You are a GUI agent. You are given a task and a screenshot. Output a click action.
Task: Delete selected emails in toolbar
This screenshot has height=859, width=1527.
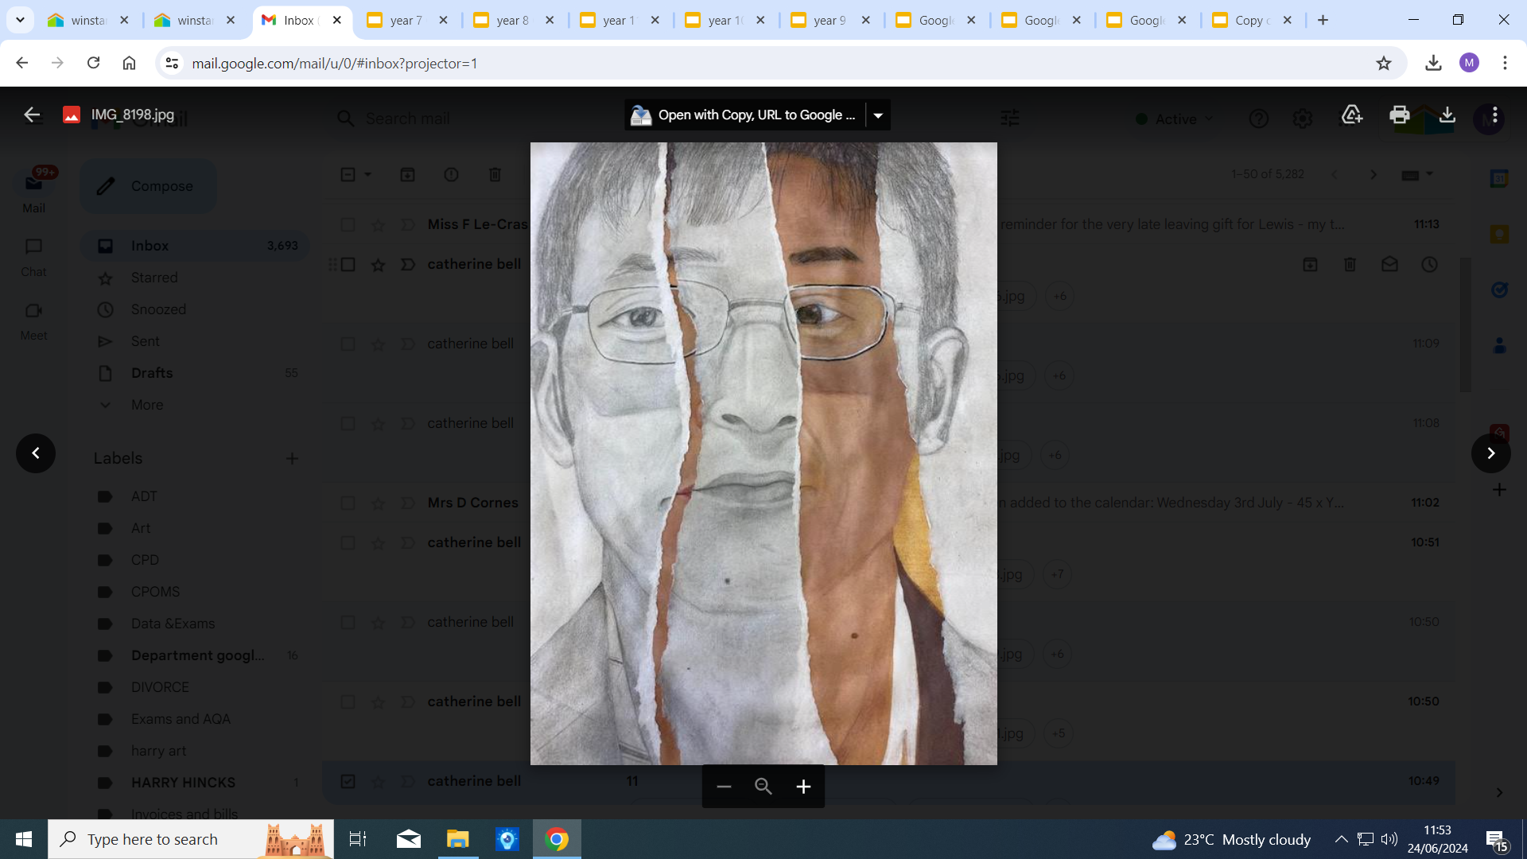495,174
